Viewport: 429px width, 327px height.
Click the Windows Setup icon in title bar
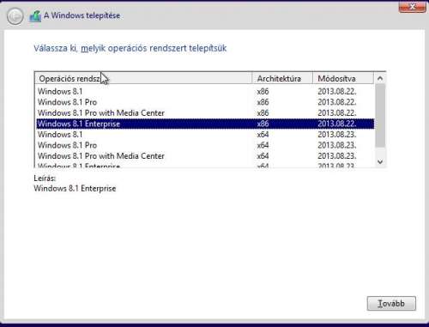35,16
